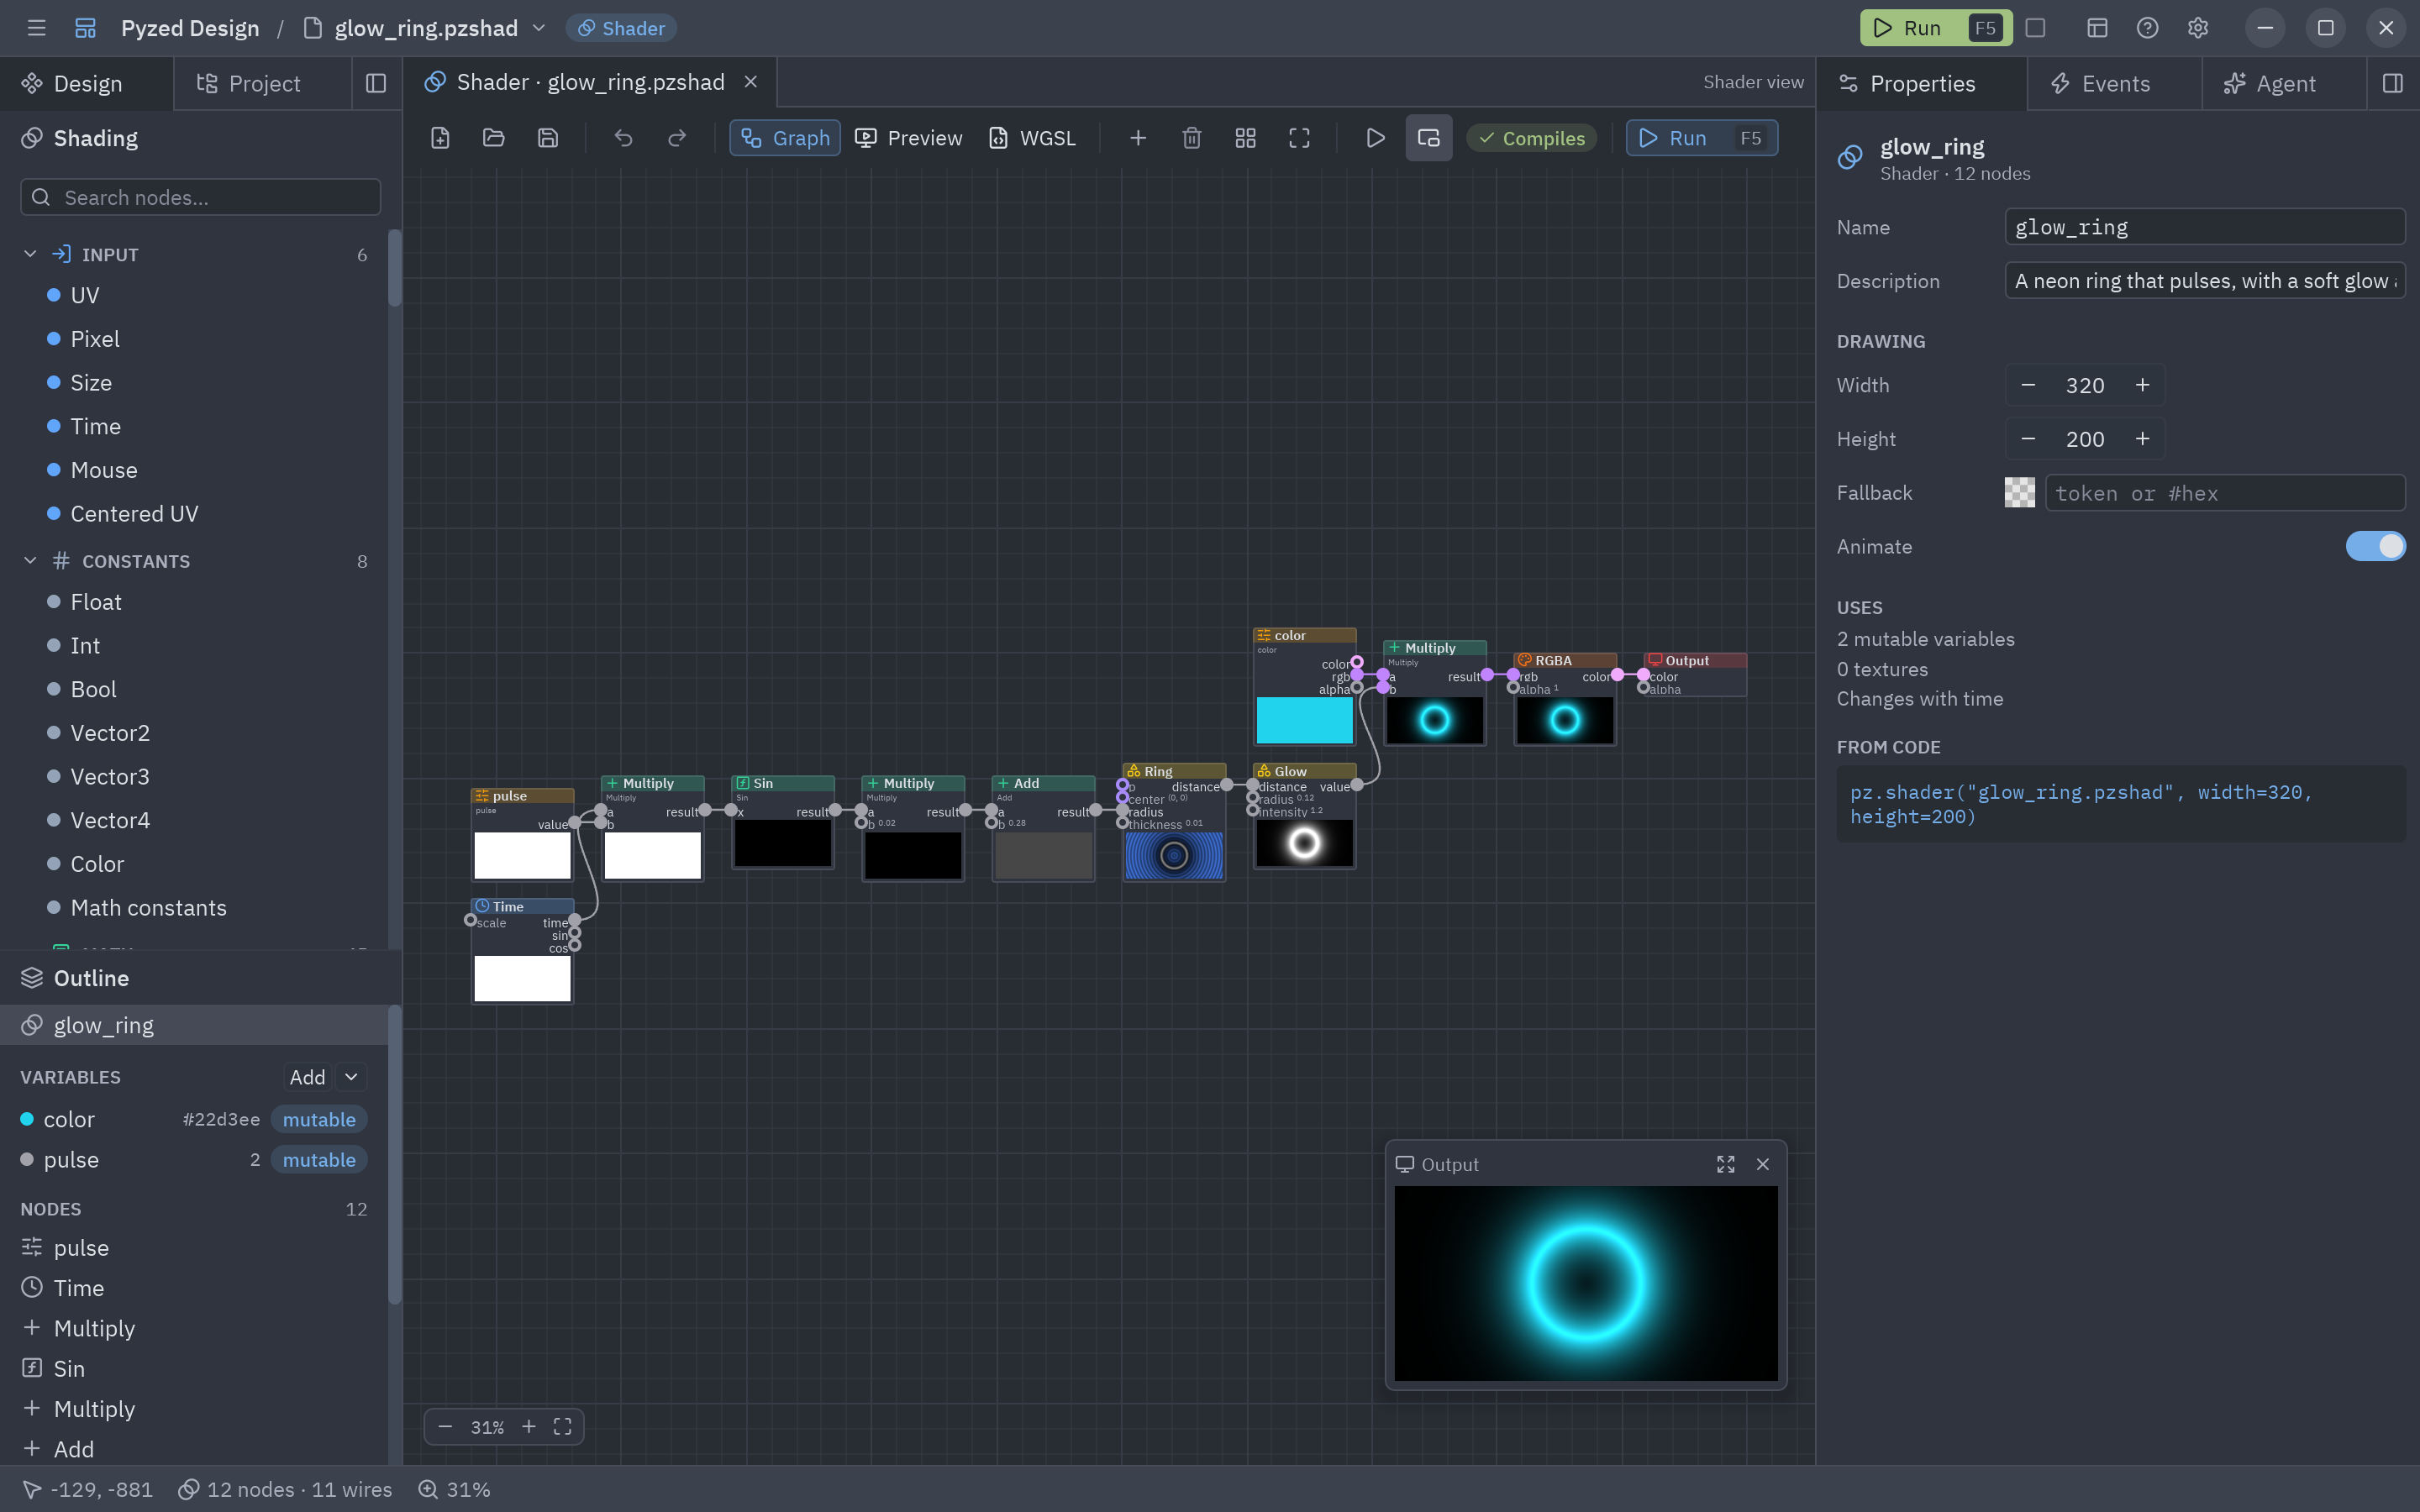Viewport: 2420px width, 1512px height.
Task: Collapse the INPUT node category
Action: coord(30,254)
